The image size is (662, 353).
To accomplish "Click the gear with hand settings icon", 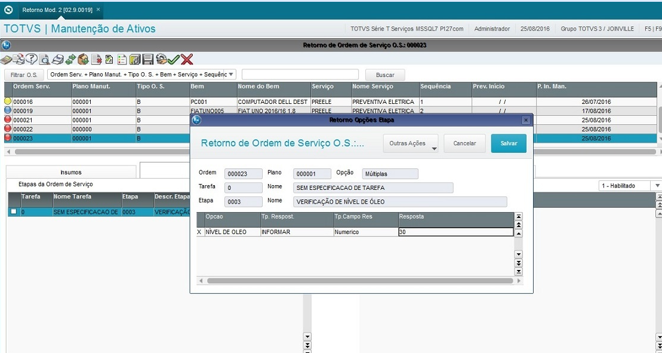I will [x=161, y=60].
